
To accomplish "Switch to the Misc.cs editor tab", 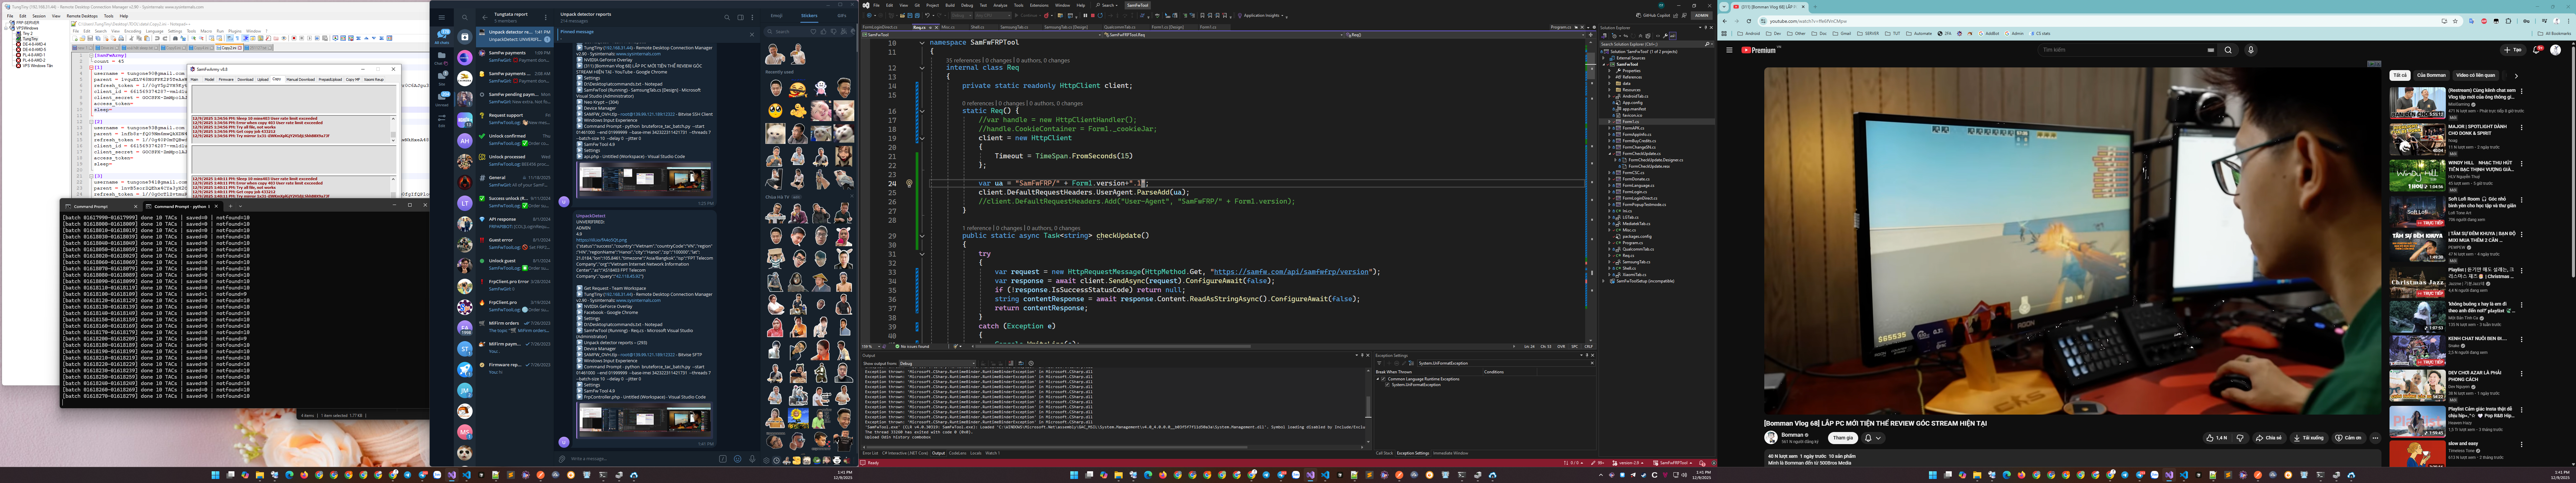I will tap(948, 27).
